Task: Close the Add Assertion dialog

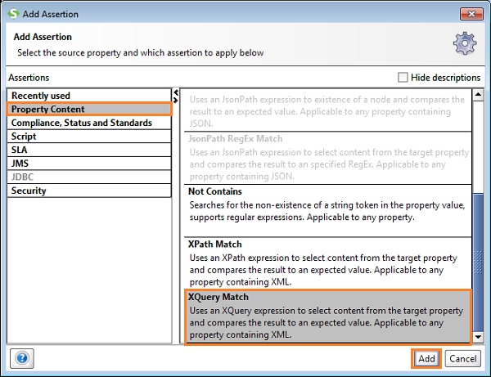Action: [x=471, y=14]
